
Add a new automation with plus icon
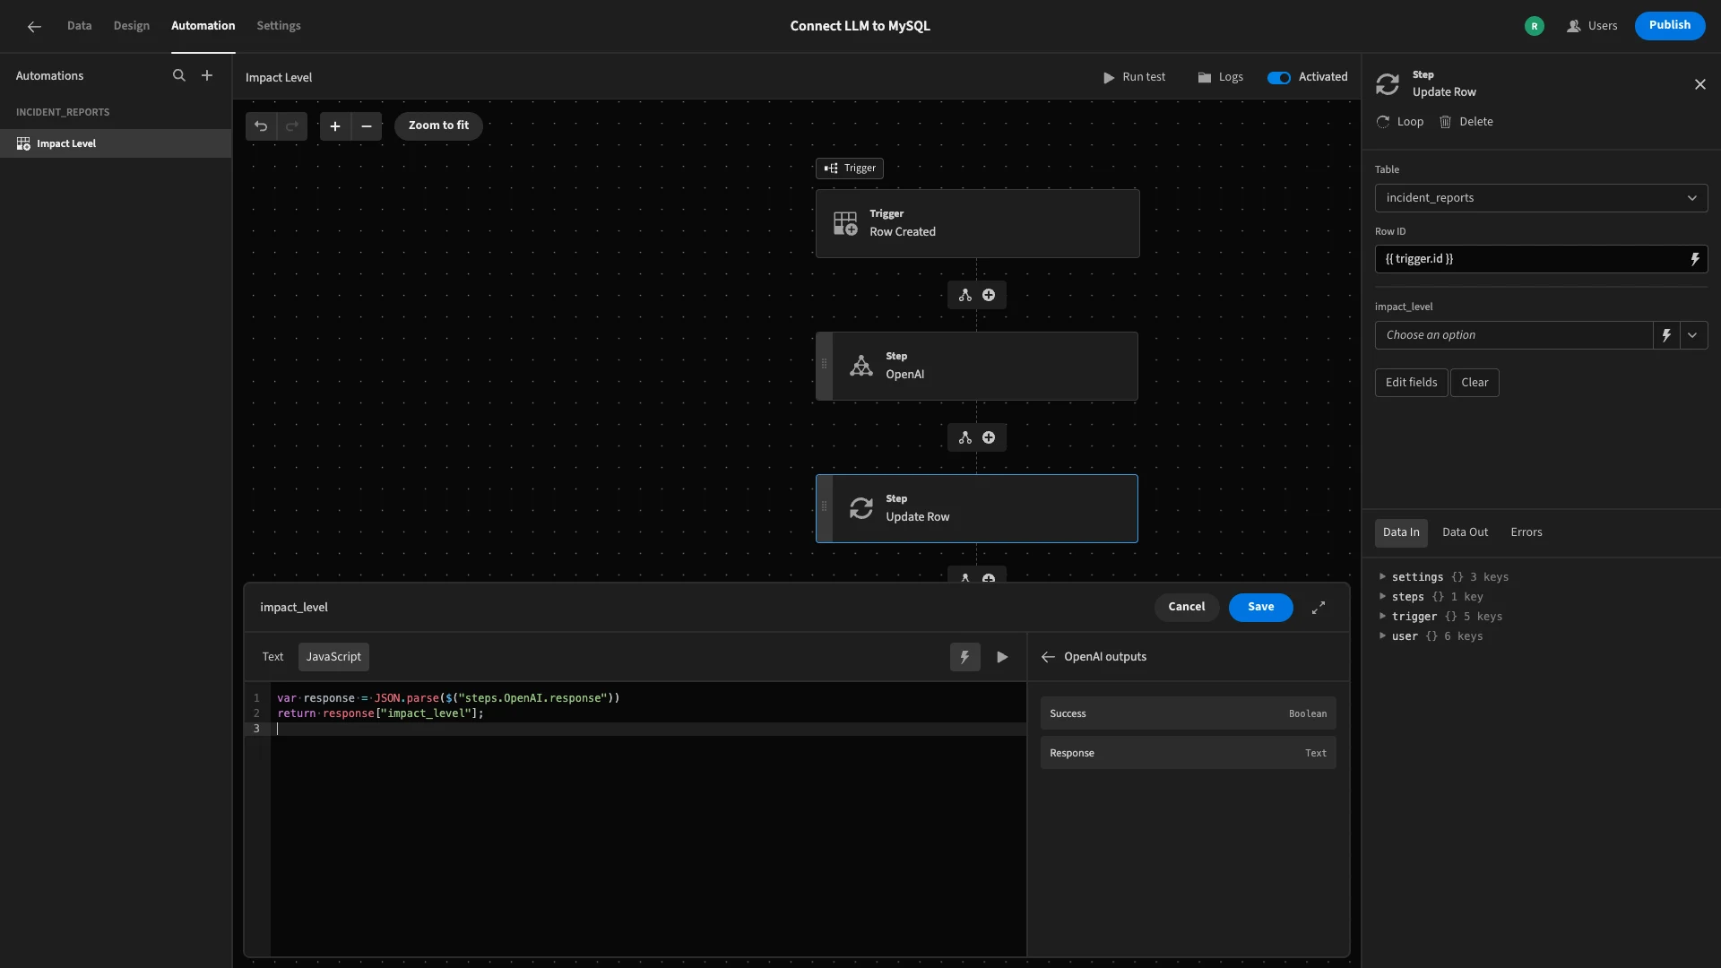(x=207, y=75)
